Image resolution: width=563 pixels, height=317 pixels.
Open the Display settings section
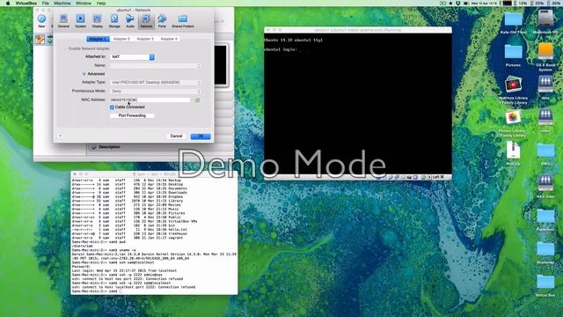click(x=98, y=21)
